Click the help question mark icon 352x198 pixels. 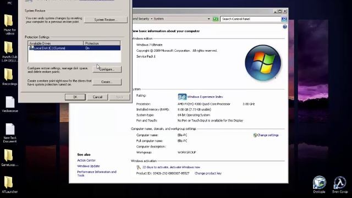285,27
